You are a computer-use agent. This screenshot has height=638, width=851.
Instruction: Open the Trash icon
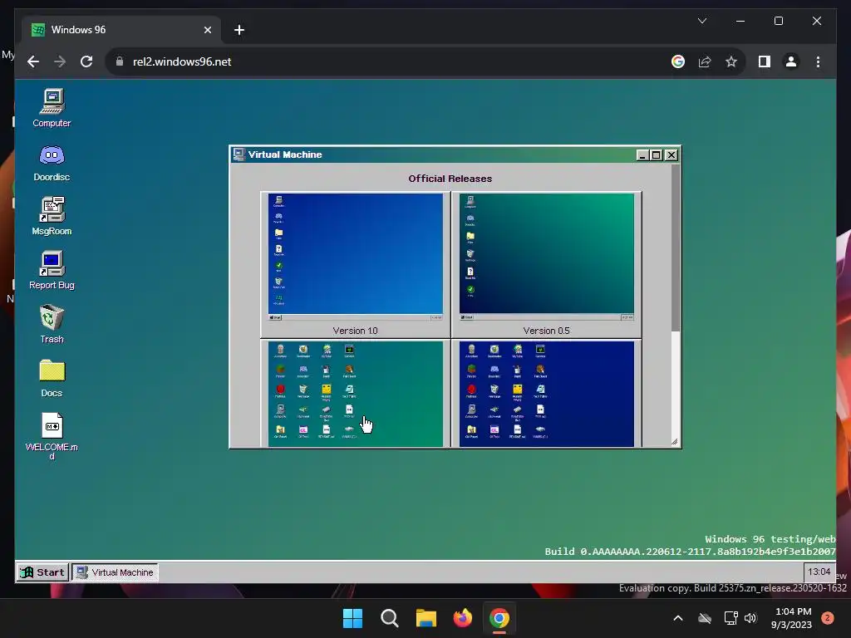tap(52, 324)
